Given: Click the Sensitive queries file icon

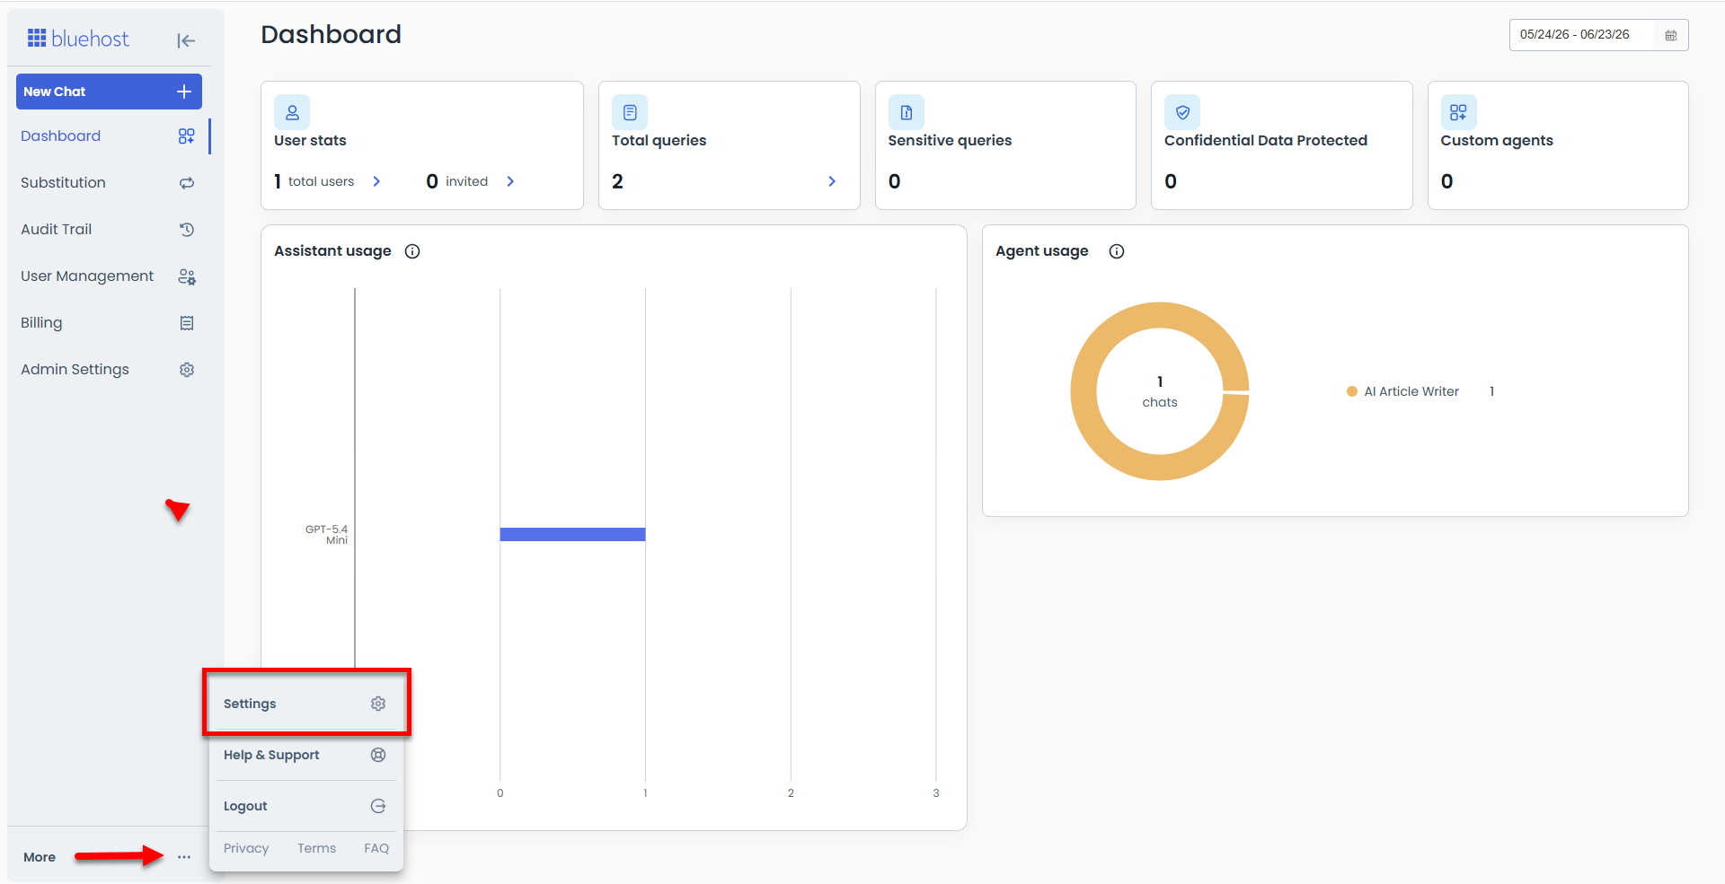Looking at the screenshot, I should tap(907, 112).
